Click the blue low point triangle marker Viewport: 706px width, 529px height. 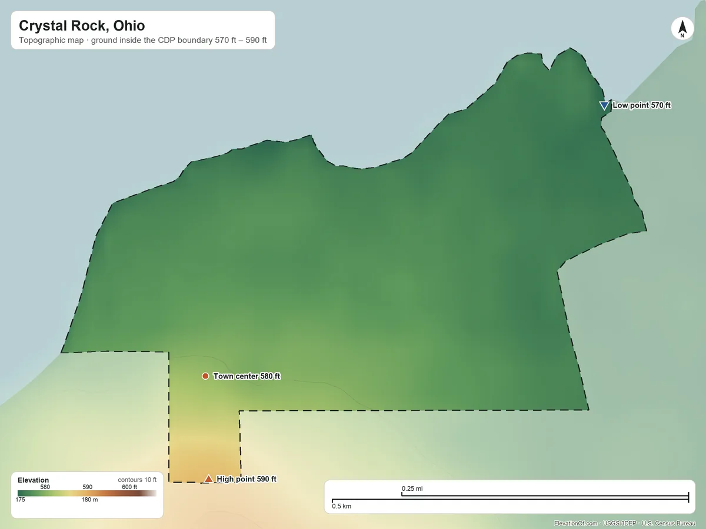click(x=604, y=106)
